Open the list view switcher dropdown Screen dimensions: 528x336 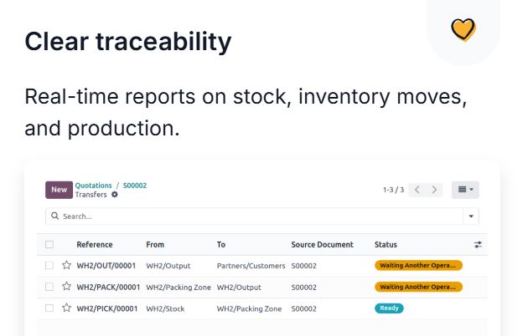coord(465,190)
